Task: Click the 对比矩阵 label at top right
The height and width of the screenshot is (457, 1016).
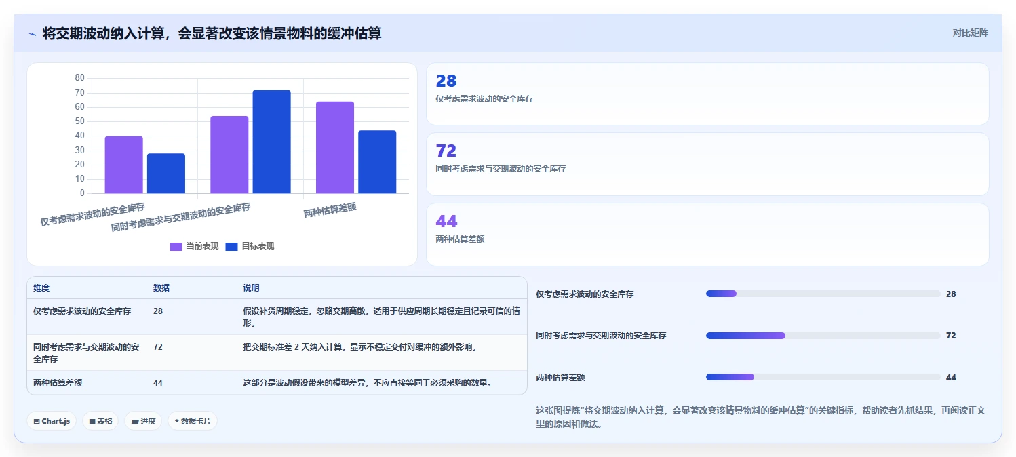Action: click(971, 33)
